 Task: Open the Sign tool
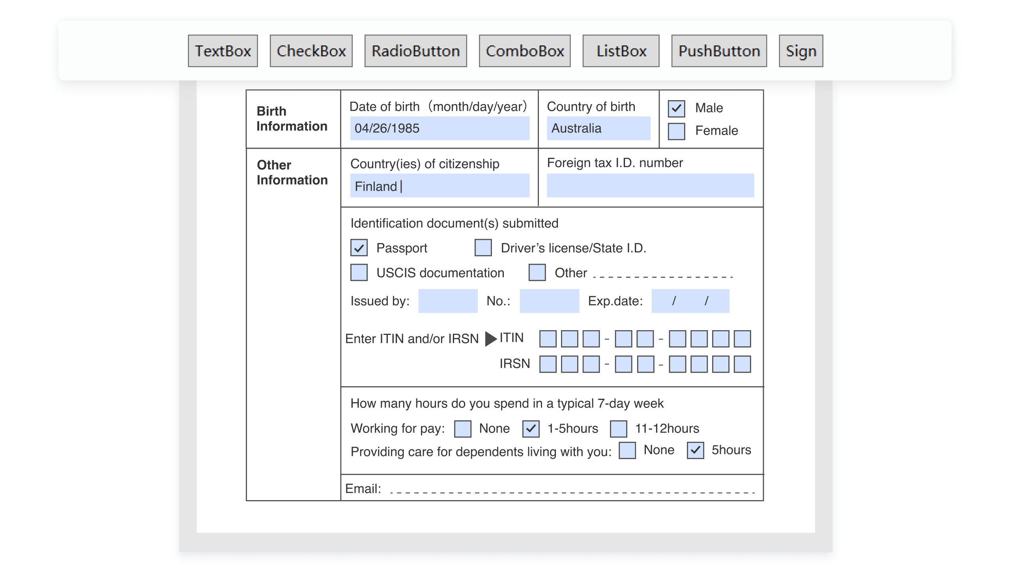(801, 50)
